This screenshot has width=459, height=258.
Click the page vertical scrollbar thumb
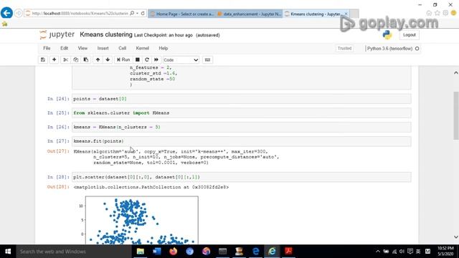pyautogui.click(x=456, y=115)
